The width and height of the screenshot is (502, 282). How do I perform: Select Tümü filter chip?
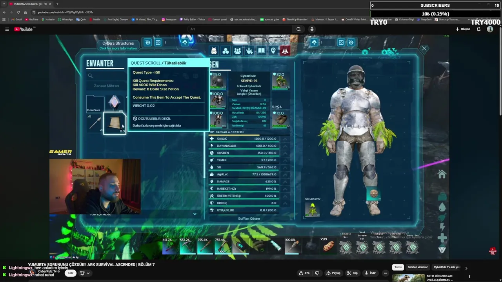[x=398, y=267]
